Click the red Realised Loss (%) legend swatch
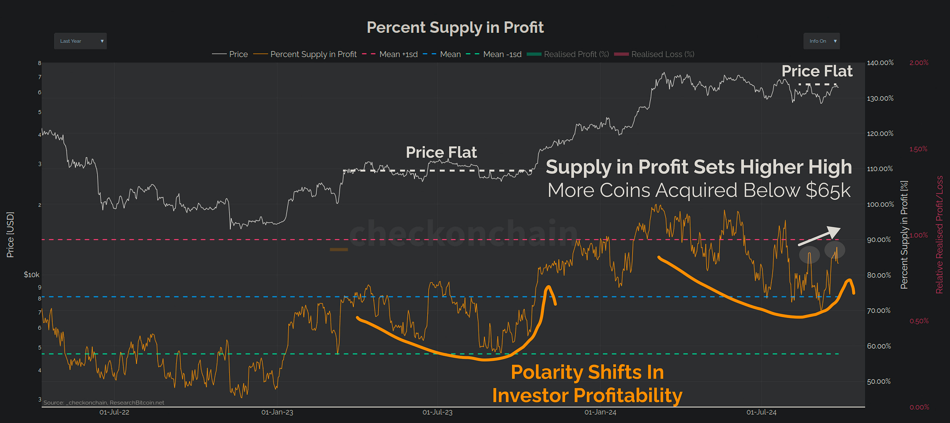 (621, 54)
